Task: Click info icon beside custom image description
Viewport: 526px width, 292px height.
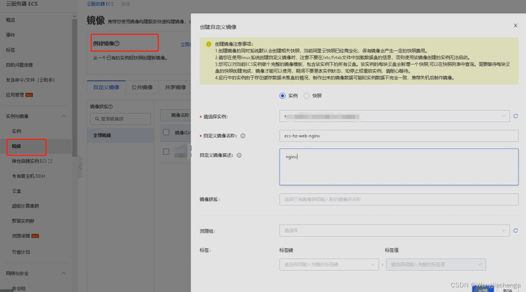Action: point(239,155)
